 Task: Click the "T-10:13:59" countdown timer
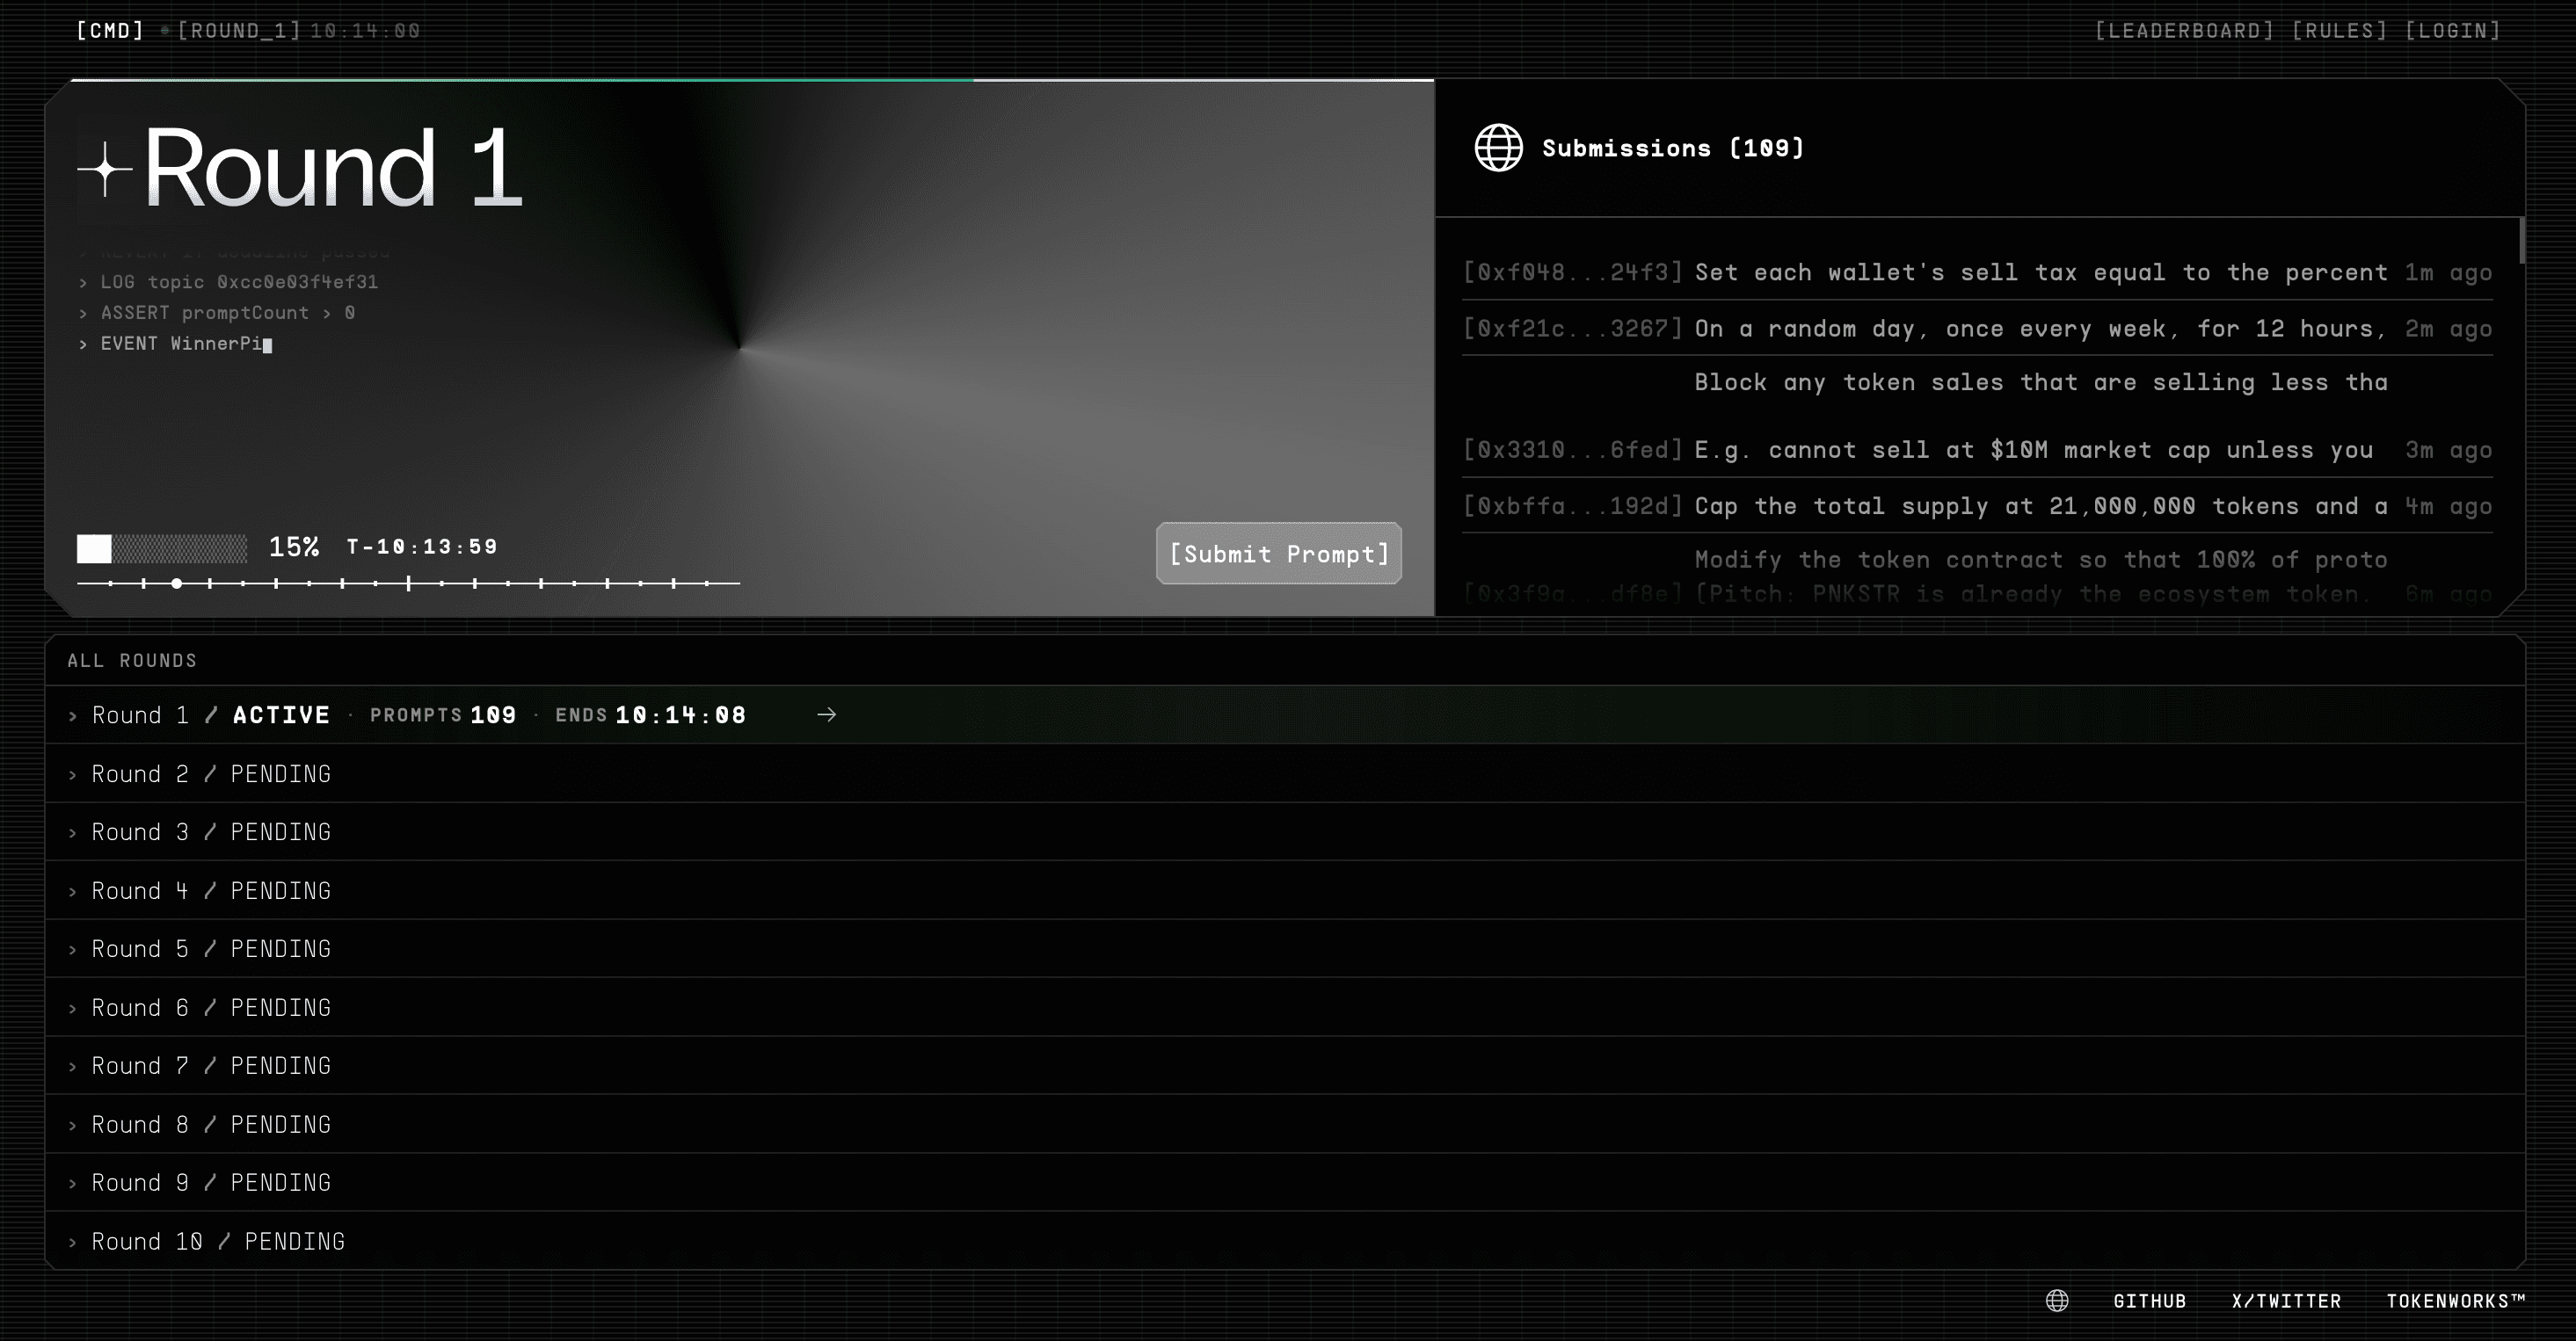[x=422, y=547]
